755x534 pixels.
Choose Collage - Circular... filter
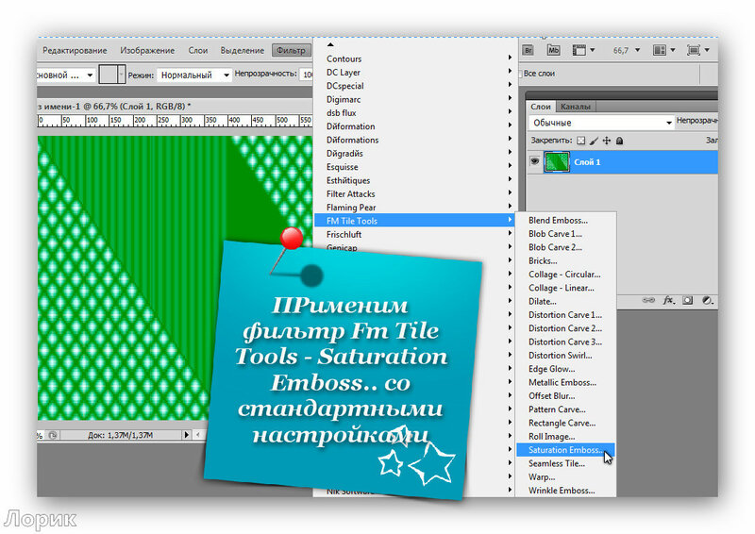pos(565,274)
